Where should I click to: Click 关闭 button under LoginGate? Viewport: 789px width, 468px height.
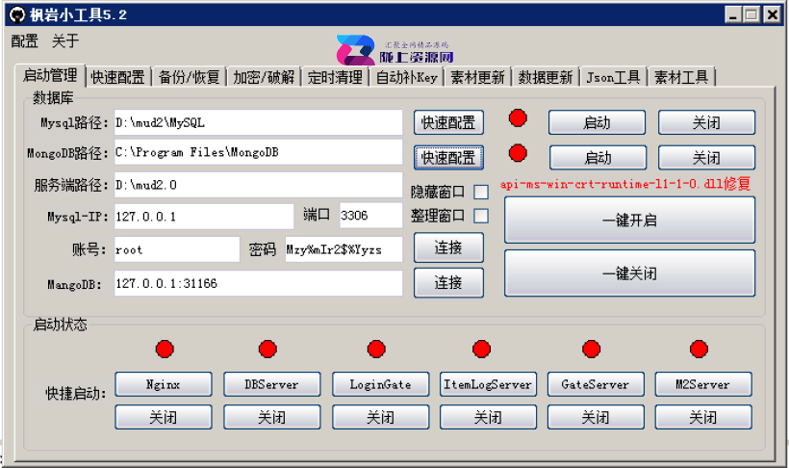point(381,417)
